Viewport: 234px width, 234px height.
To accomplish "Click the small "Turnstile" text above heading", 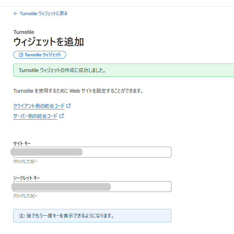I will coord(24,32).
